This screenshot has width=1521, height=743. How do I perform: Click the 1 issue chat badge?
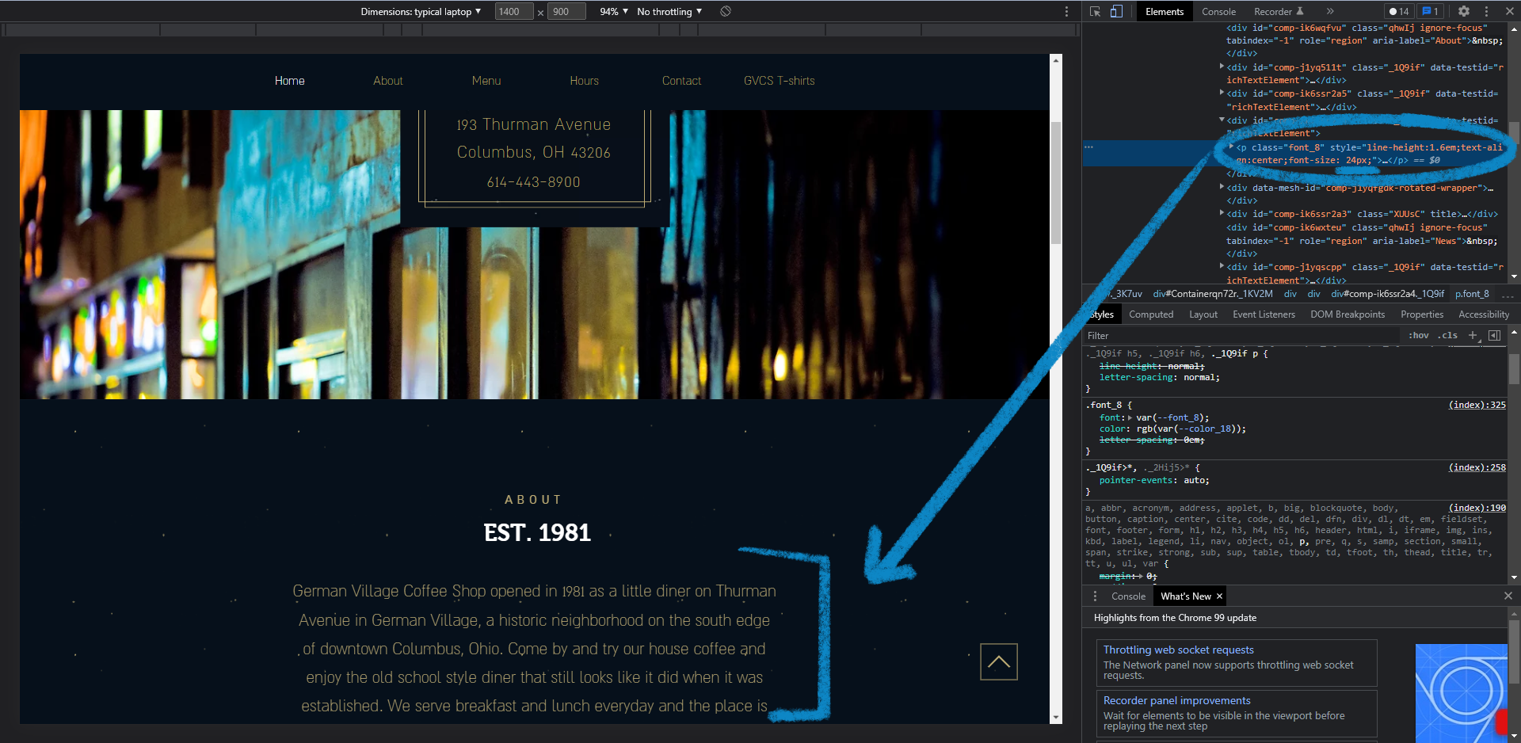(1430, 11)
